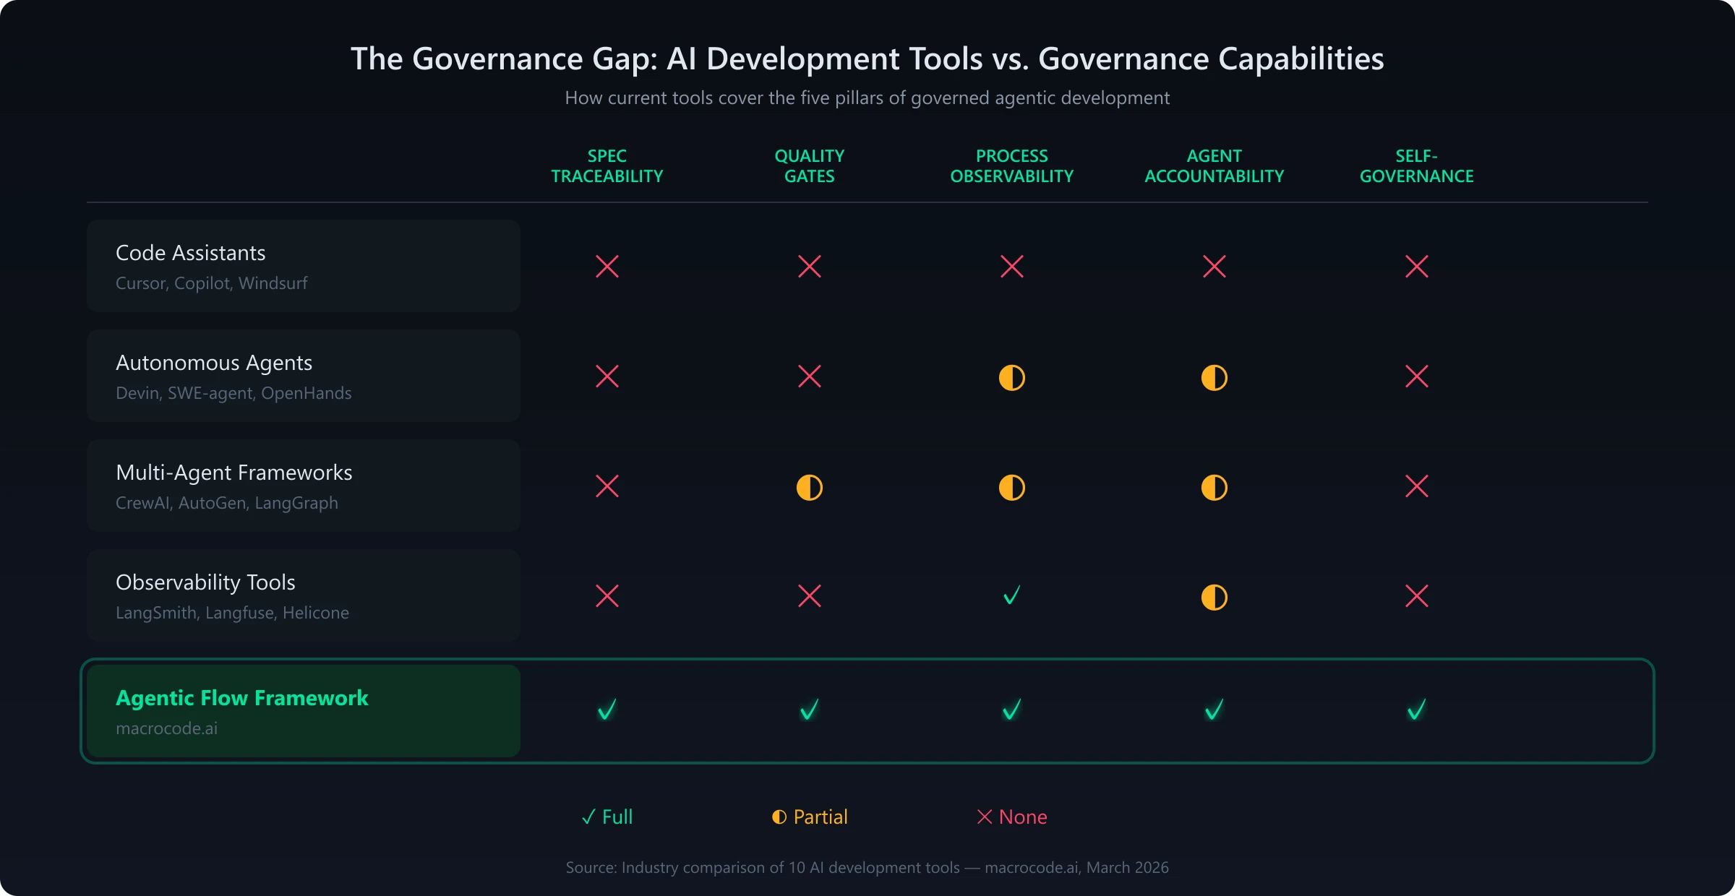The height and width of the screenshot is (896, 1735).
Task: Click Agentic Flow Framework Agent Accountability checkmark
Action: point(1214,710)
